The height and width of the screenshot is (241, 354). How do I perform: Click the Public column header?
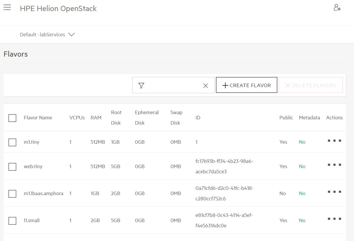(x=286, y=118)
